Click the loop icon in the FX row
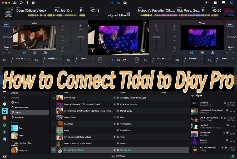237x159 pixels. click(118, 60)
